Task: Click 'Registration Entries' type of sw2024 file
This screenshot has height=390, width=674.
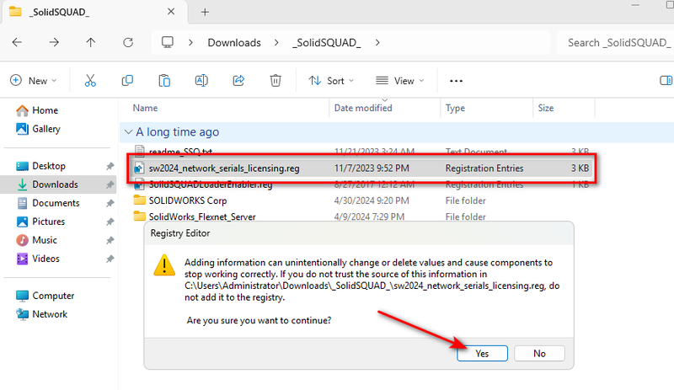Action: point(484,168)
